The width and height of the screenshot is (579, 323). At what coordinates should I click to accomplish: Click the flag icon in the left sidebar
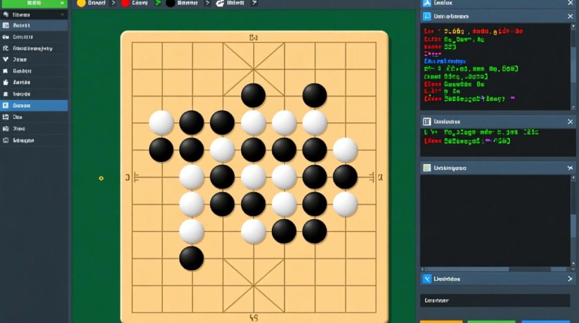coord(5,71)
